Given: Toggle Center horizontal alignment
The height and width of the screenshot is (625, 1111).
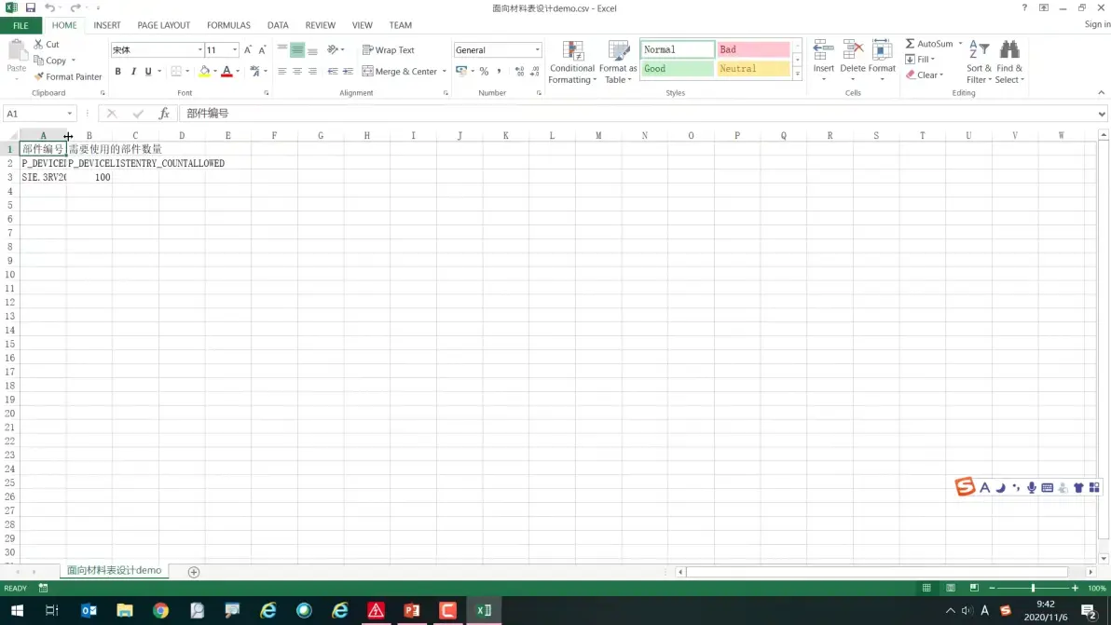Looking at the screenshot, I should [x=297, y=72].
